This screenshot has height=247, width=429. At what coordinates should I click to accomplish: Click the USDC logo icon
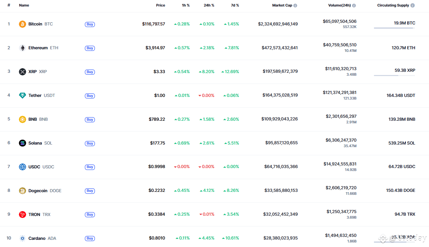point(23,167)
